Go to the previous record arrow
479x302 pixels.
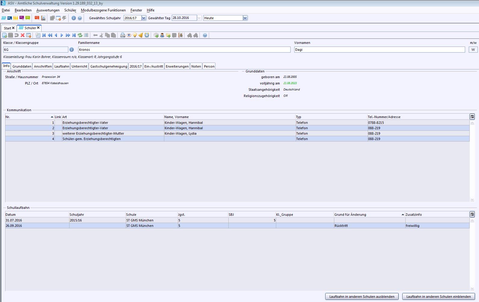(x=56, y=35)
